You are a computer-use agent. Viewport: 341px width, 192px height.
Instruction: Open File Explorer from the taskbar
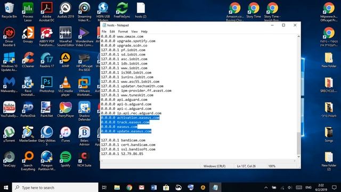coord(117,187)
